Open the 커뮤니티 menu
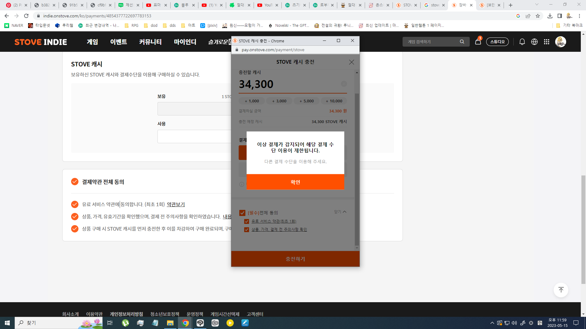 tap(150, 42)
